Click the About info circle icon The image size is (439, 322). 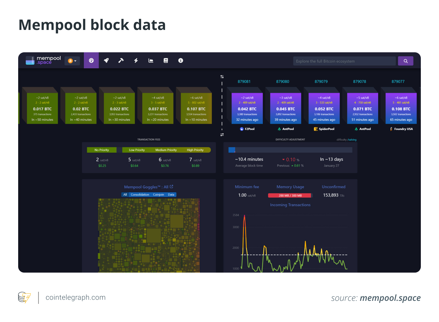click(181, 60)
